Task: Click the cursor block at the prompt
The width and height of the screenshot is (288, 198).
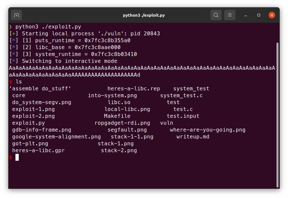Action: point(17,157)
